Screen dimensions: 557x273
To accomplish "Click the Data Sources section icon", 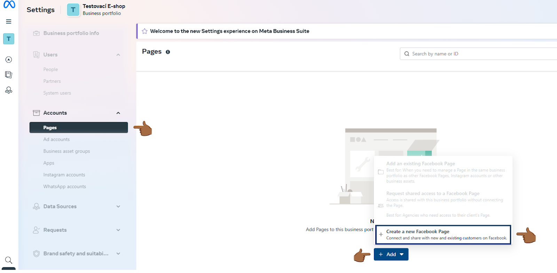I will (36, 207).
